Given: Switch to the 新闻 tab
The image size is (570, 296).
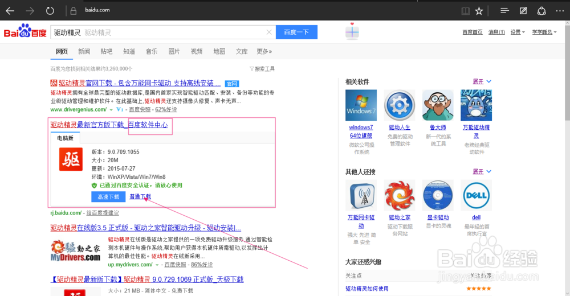Looking at the screenshot, I should 84,52.
